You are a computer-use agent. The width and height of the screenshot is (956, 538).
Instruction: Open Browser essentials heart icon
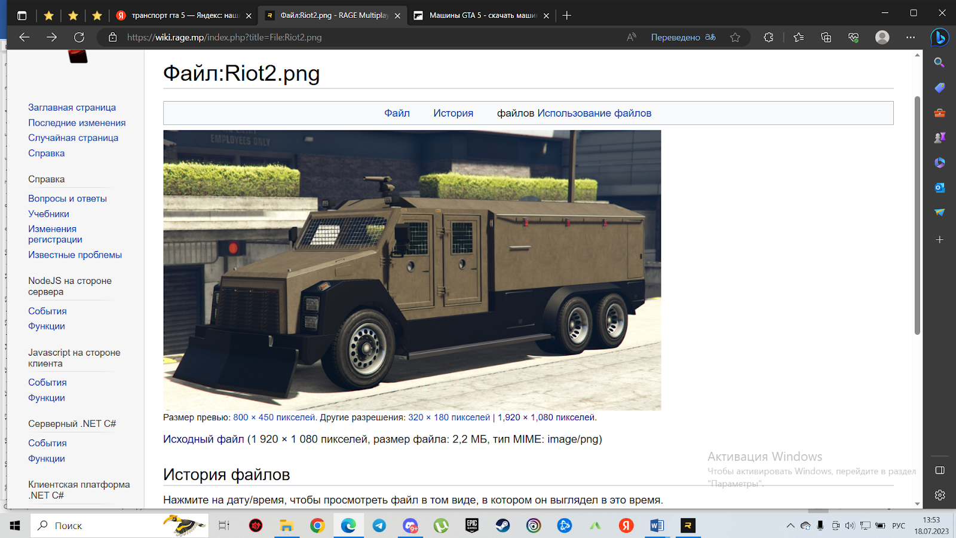(x=853, y=37)
